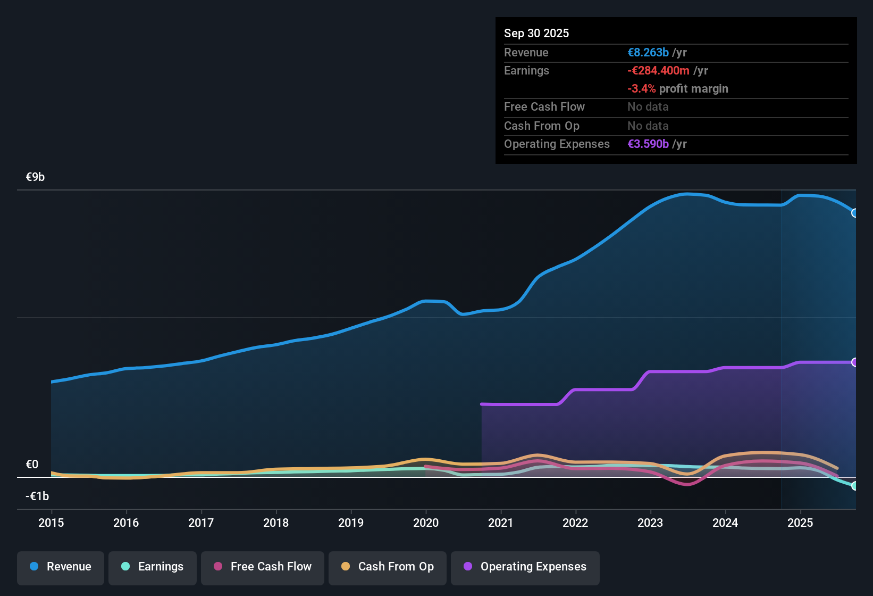Expand the Cash From Op legend entry
873x596 pixels.
click(x=387, y=567)
